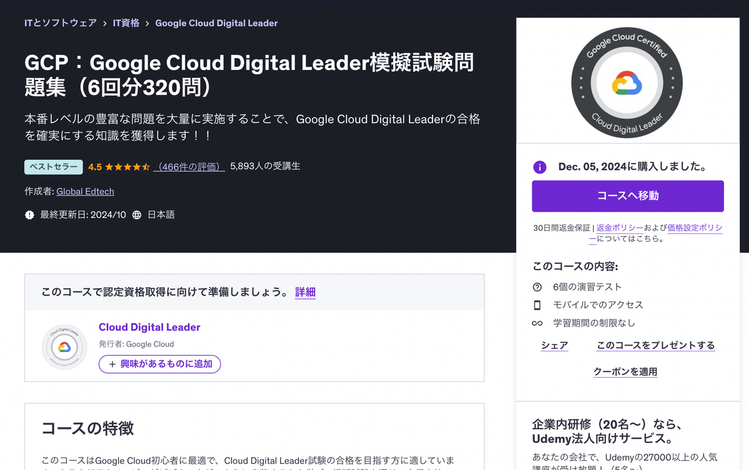Click the 最終更新日: 2024/10 text
The width and height of the screenshot is (749, 470).
(83, 215)
